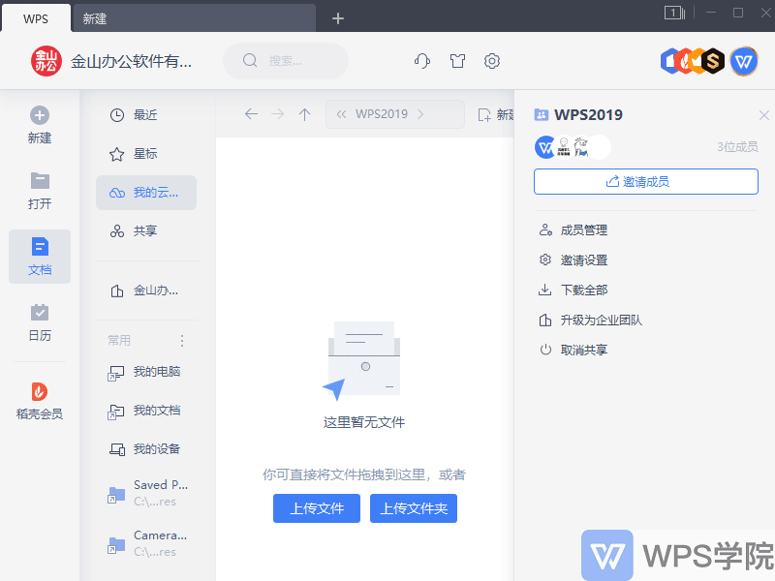This screenshot has width=775, height=581.
Task: Close the WPS2019 details panel
Action: 763,115
